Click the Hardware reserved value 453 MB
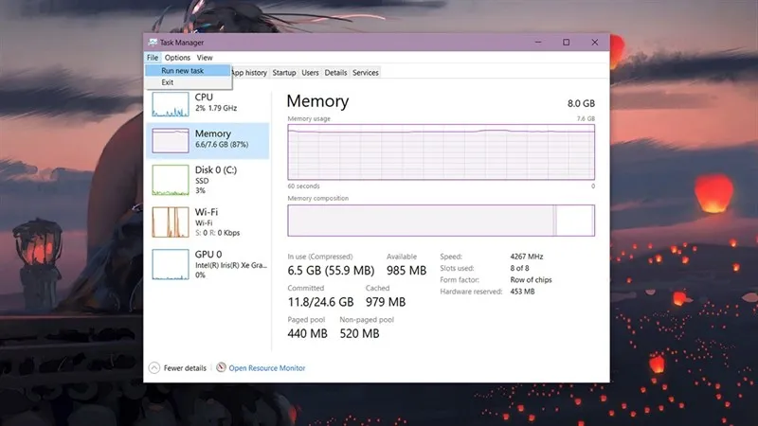 pyautogui.click(x=522, y=292)
